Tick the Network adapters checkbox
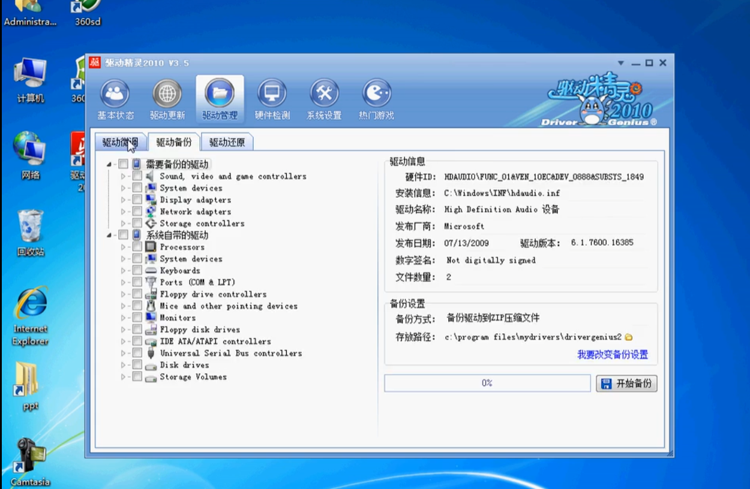This screenshot has width=750, height=489. pyautogui.click(x=137, y=212)
